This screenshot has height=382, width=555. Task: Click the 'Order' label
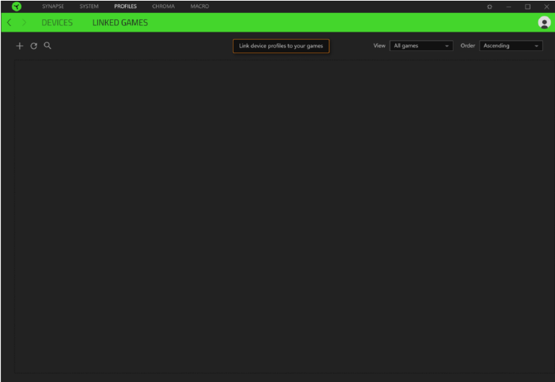pyautogui.click(x=467, y=45)
